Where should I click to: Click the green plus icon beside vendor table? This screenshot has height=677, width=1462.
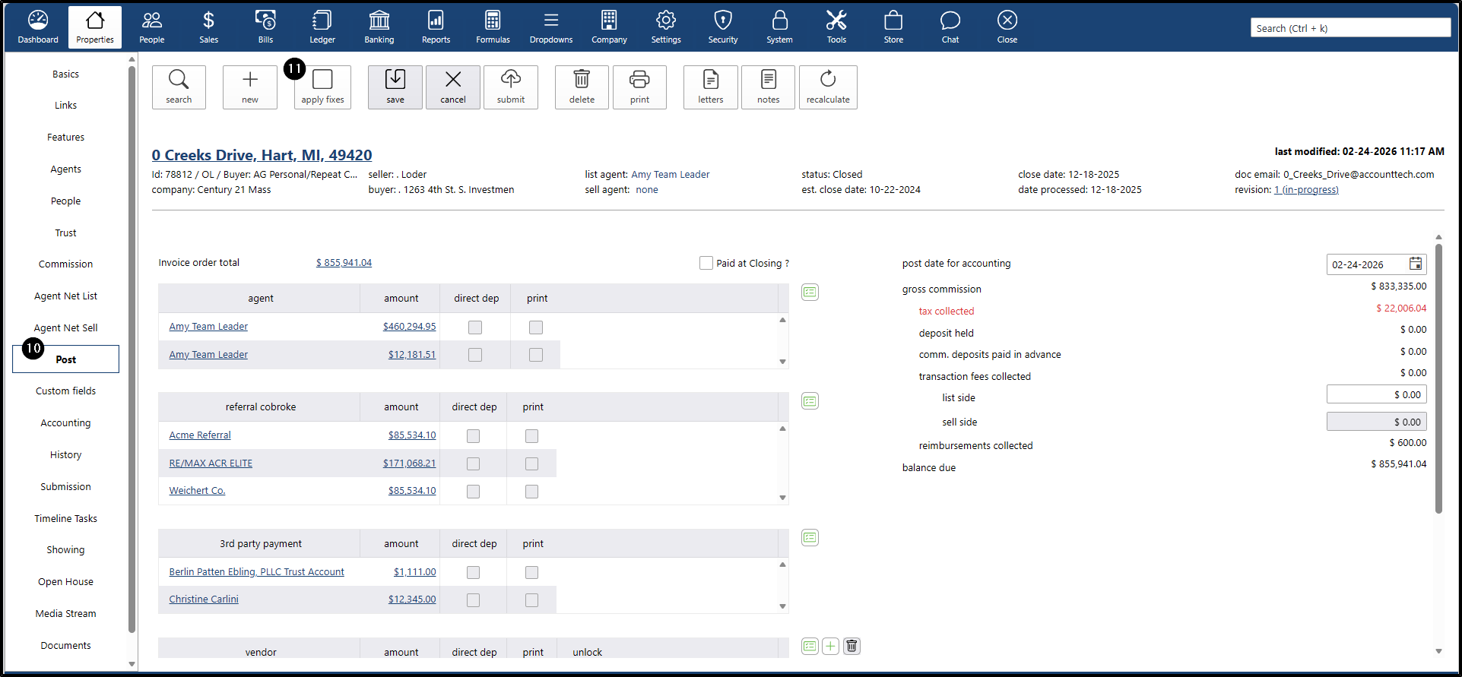tap(830, 646)
